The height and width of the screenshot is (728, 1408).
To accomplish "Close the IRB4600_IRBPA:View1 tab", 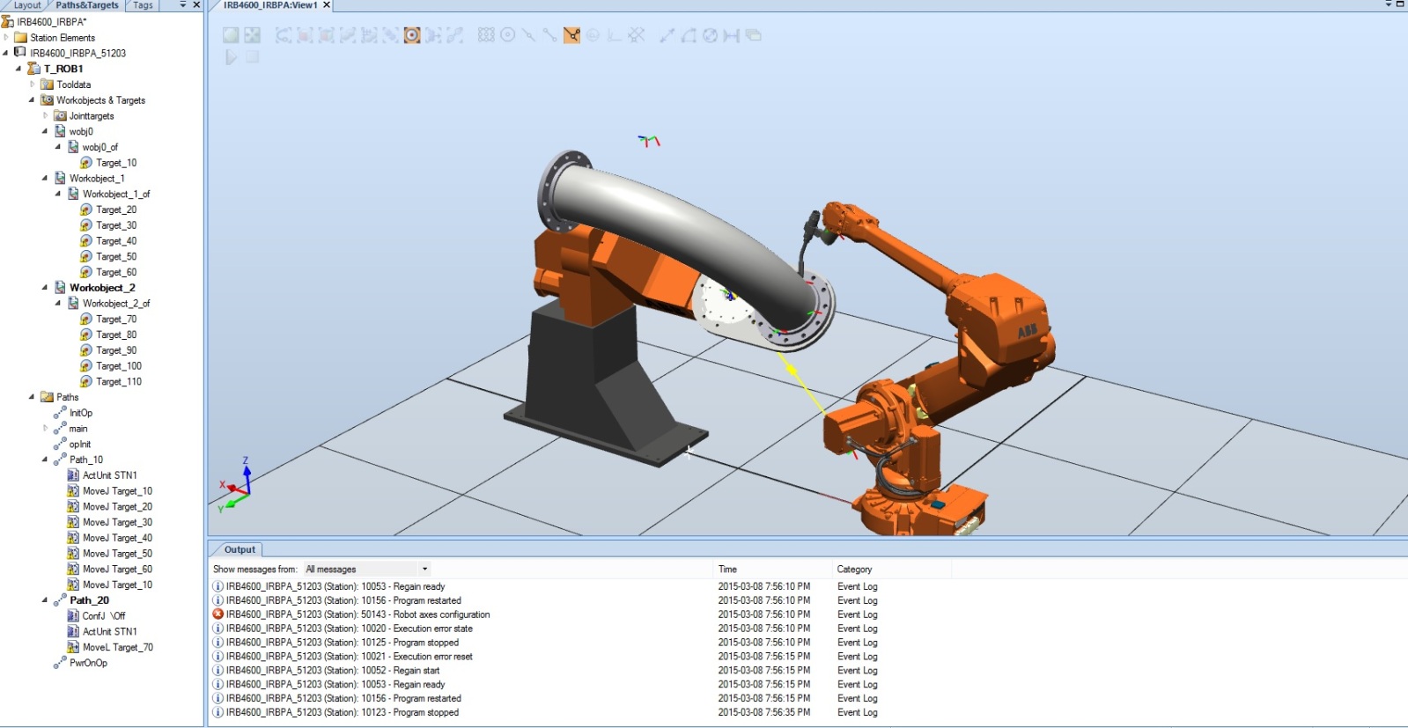I will [x=327, y=5].
